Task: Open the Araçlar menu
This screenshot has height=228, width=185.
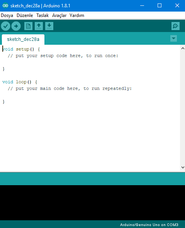Action: click(59, 15)
